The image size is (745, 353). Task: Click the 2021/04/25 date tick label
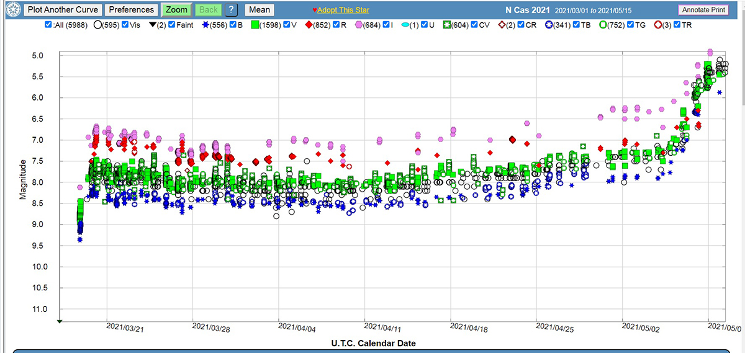point(556,326)
